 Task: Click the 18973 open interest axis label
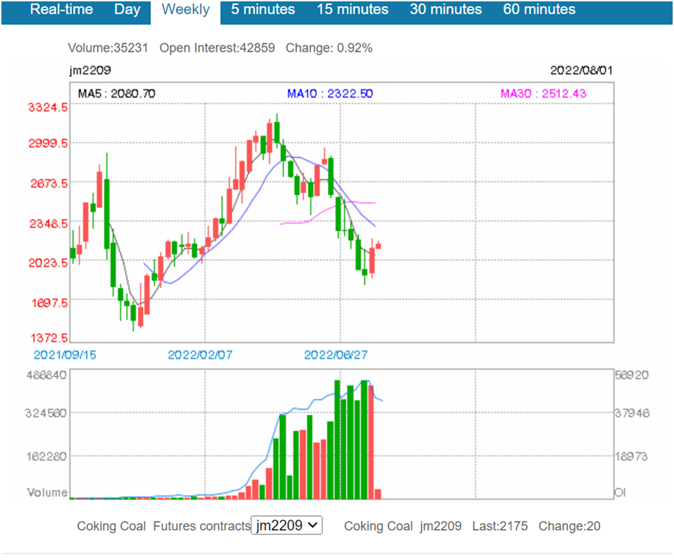coord(631,457)
